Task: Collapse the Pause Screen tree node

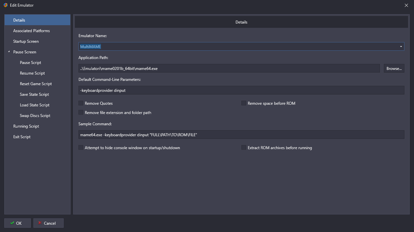Action: pyautogui.click(x=9, y=52)
